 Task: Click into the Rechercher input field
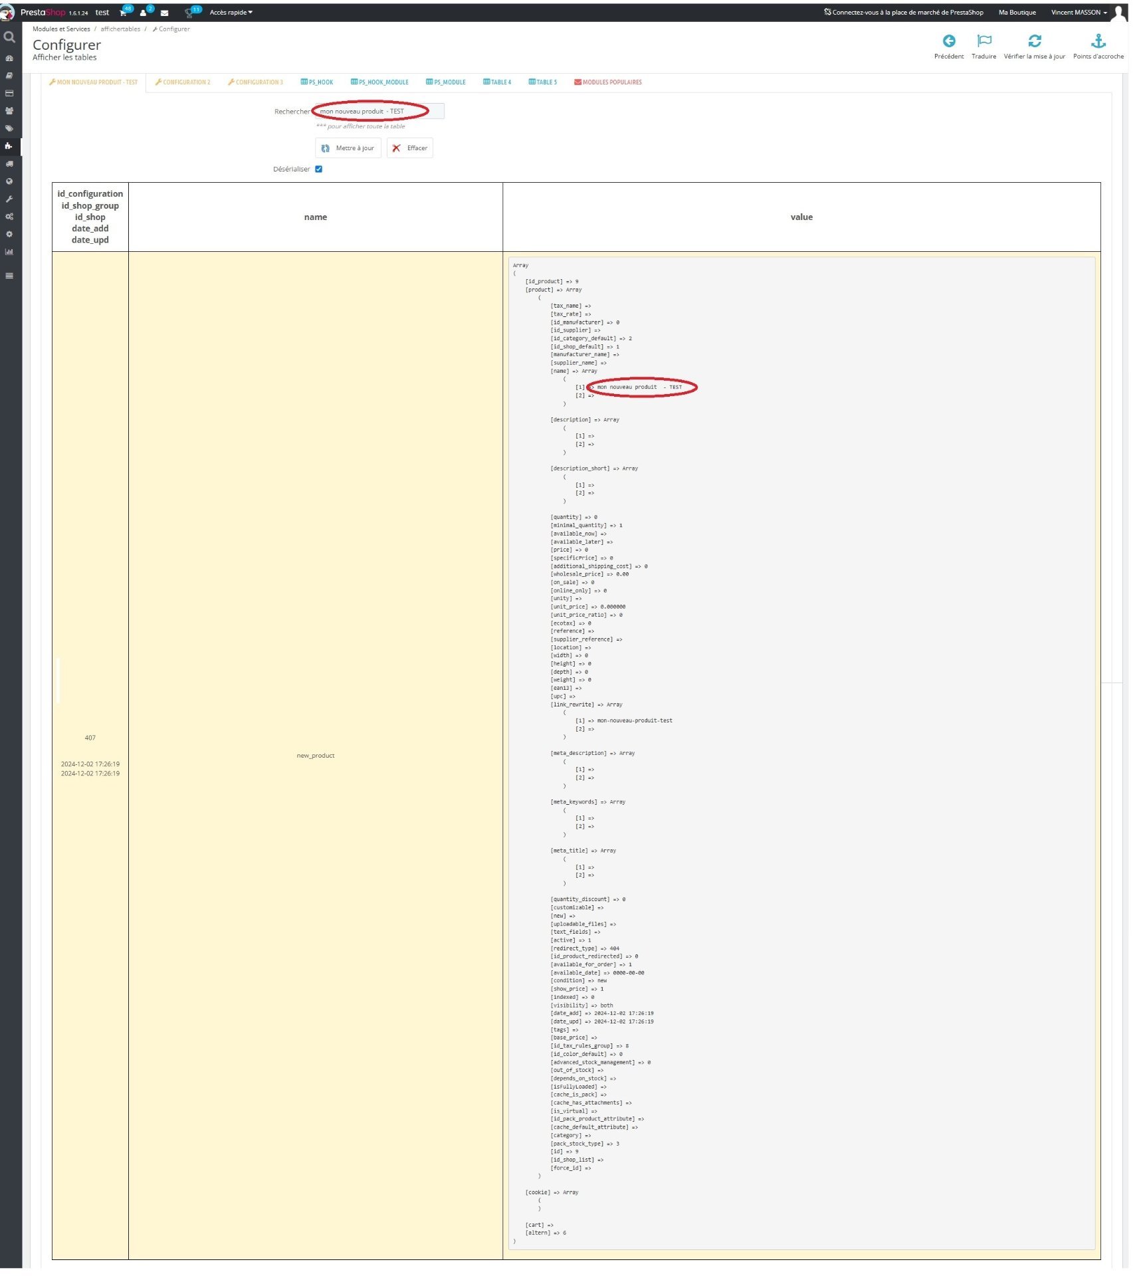[x=379, y=111]
